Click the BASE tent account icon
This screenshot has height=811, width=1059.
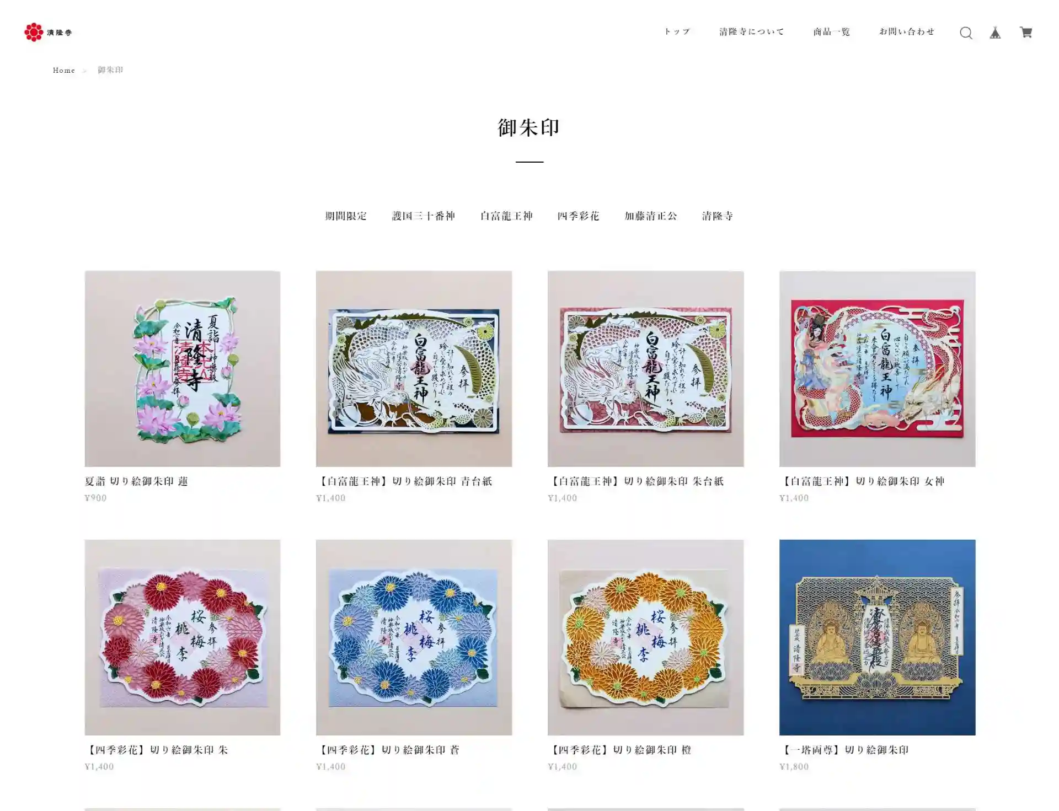(995, 33)
